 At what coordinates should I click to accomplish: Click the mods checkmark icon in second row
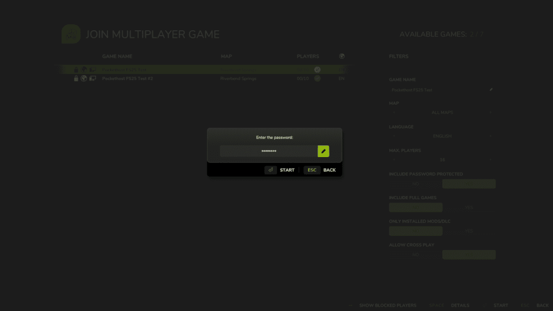[x=318, y=79]
